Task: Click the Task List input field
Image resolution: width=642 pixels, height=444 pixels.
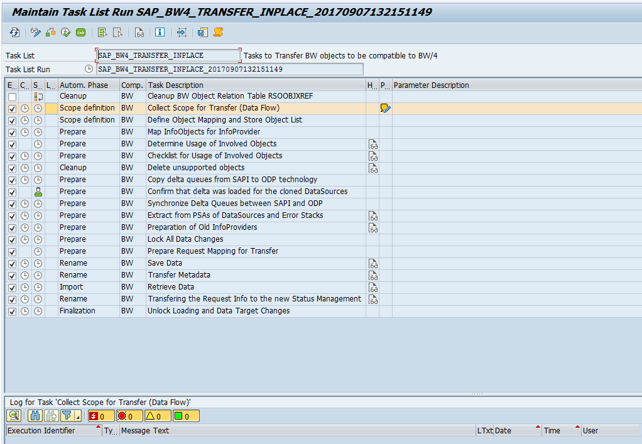Action: (166, 55)
